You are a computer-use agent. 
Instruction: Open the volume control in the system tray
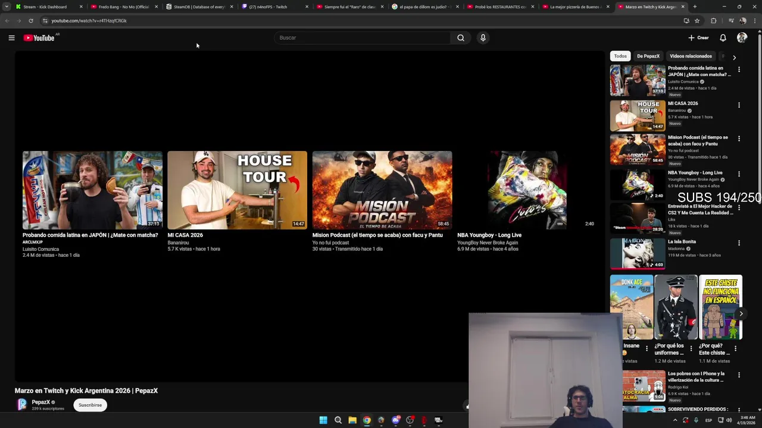pos(729,420)
